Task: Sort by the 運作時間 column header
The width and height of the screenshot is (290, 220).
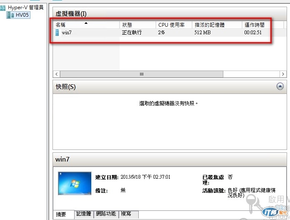Action: pos(263,25)
